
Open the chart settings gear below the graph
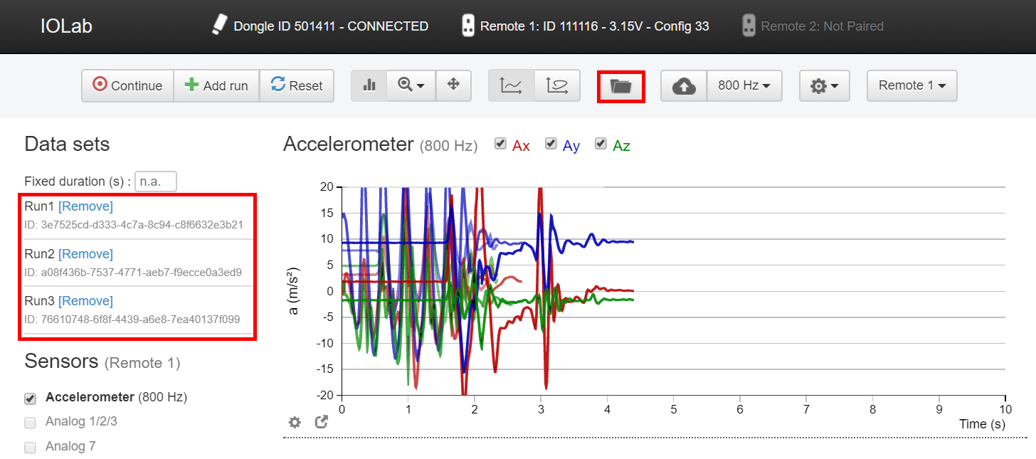tap(295, 422)
